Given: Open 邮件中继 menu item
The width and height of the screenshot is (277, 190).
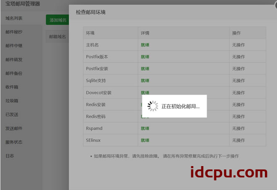Looking at the screenshot, I should (x=14, y=46).
